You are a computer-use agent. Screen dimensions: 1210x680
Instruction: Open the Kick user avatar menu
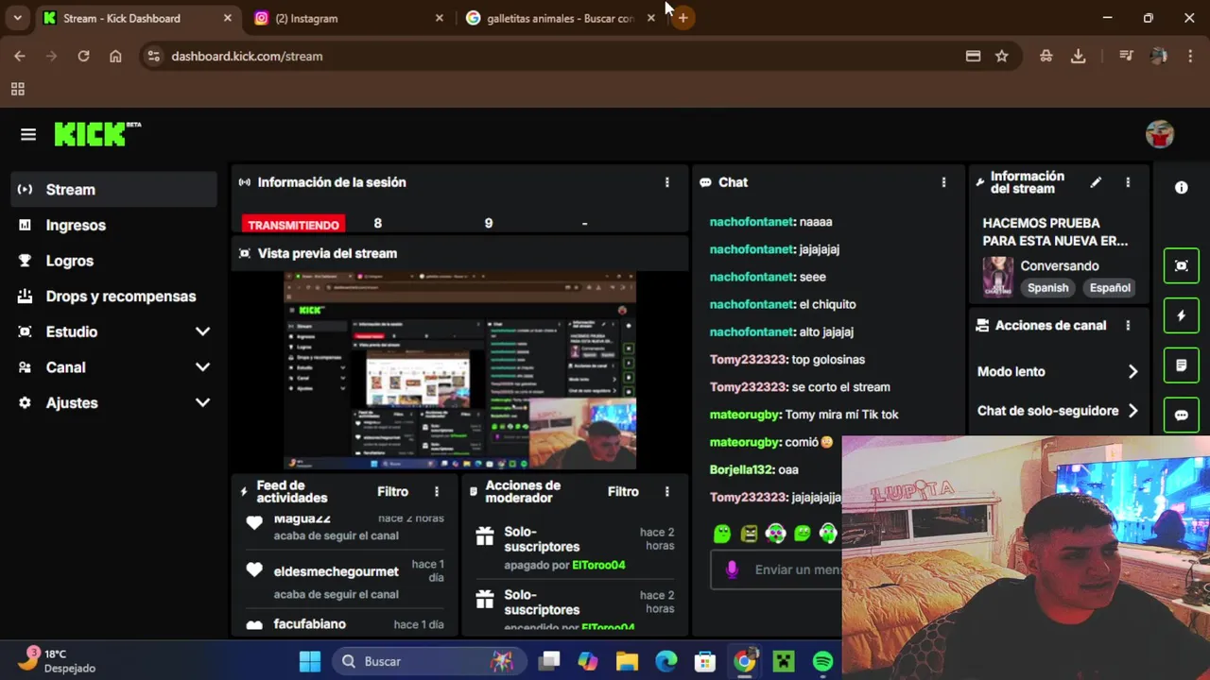point(1160,134)
